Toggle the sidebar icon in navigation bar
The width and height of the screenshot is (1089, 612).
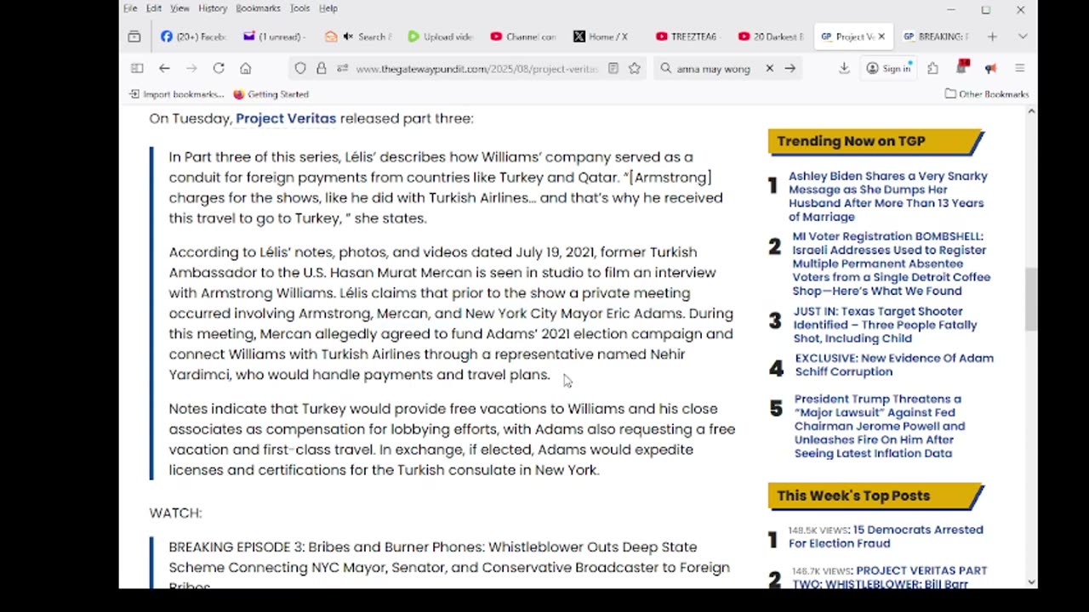click(137, 68)
